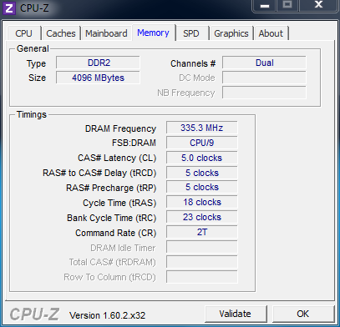Click the Version 1.60.2.x32 text
Viewport: 340px width, 327px height.
point(108,315)
